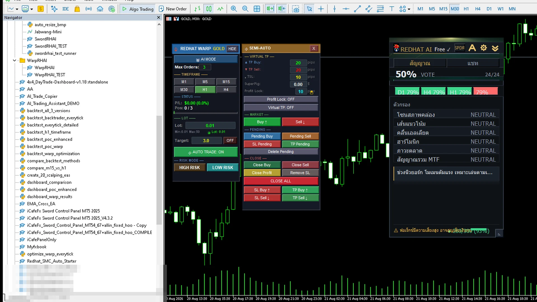Viewport: 537px width, 302px height.
Task: Toggle chart shift from right edge
Action: [282, 9]
